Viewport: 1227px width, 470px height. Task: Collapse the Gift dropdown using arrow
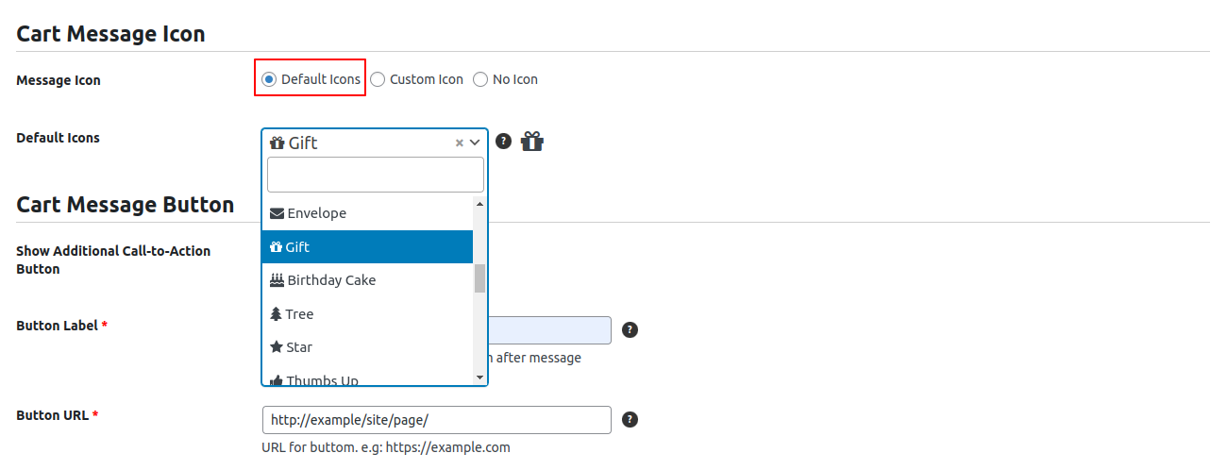(x=475, y=143)
